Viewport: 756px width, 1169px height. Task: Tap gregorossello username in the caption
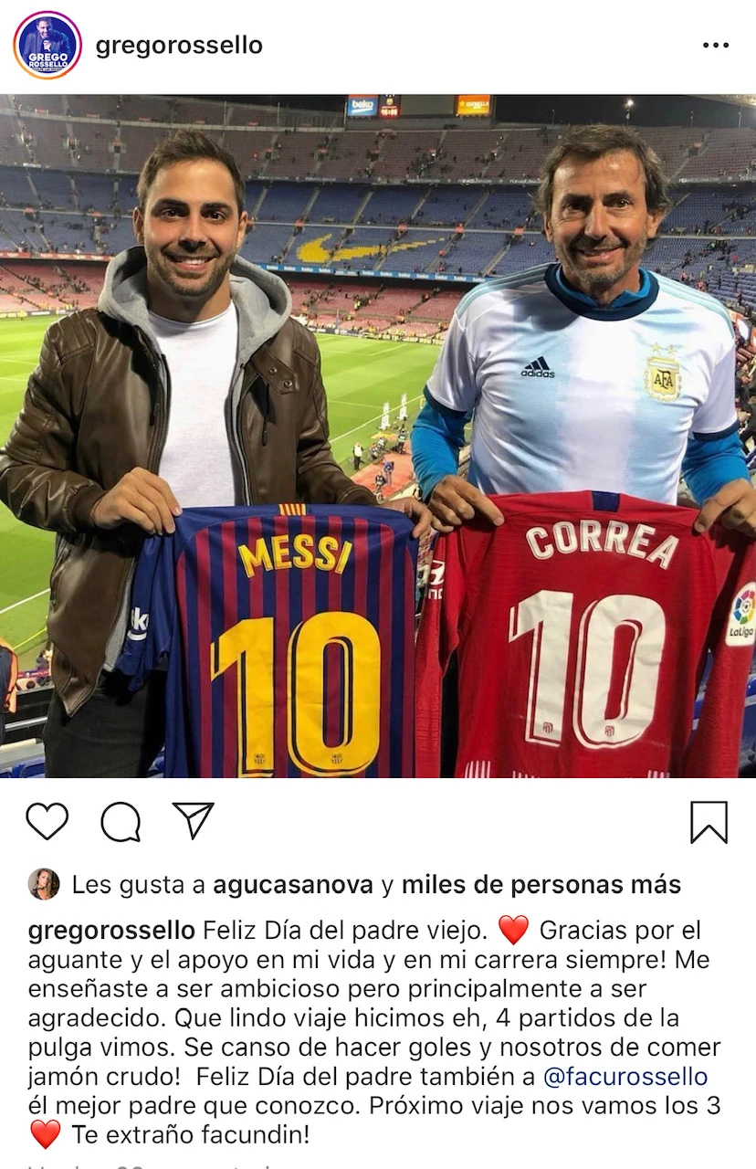coord(112,931)
